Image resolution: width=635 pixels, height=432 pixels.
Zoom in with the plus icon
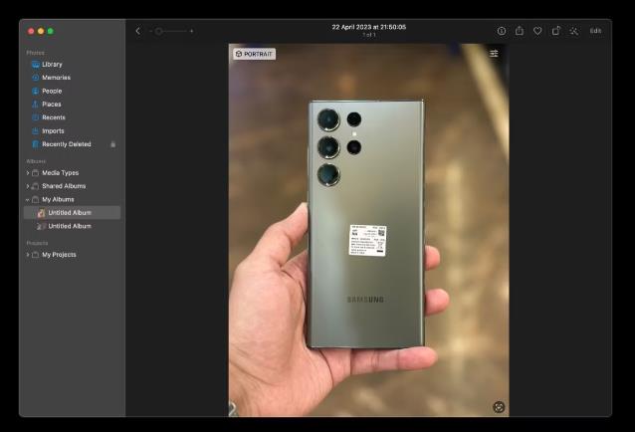click(x=191, y=31)
